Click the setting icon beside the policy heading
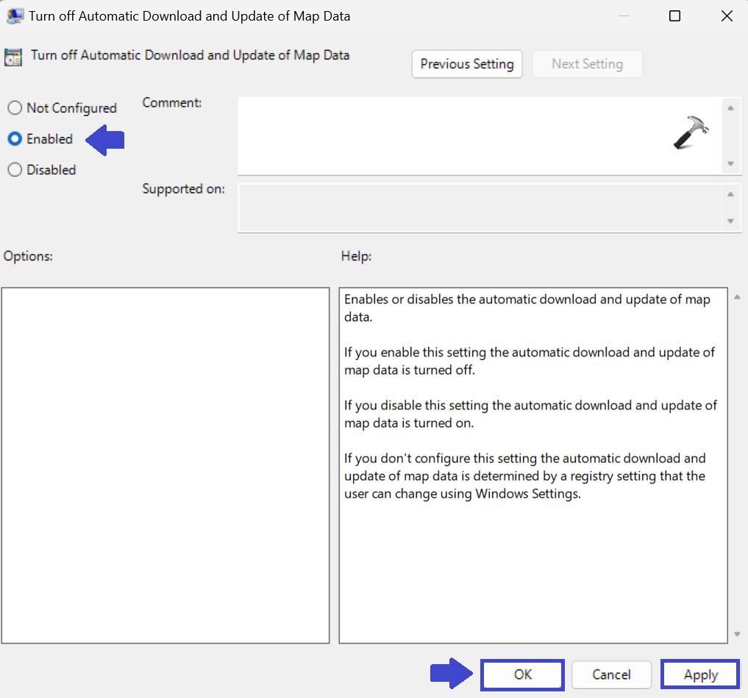This screenshot has width=748, height=698. click(x=13, y=57)
